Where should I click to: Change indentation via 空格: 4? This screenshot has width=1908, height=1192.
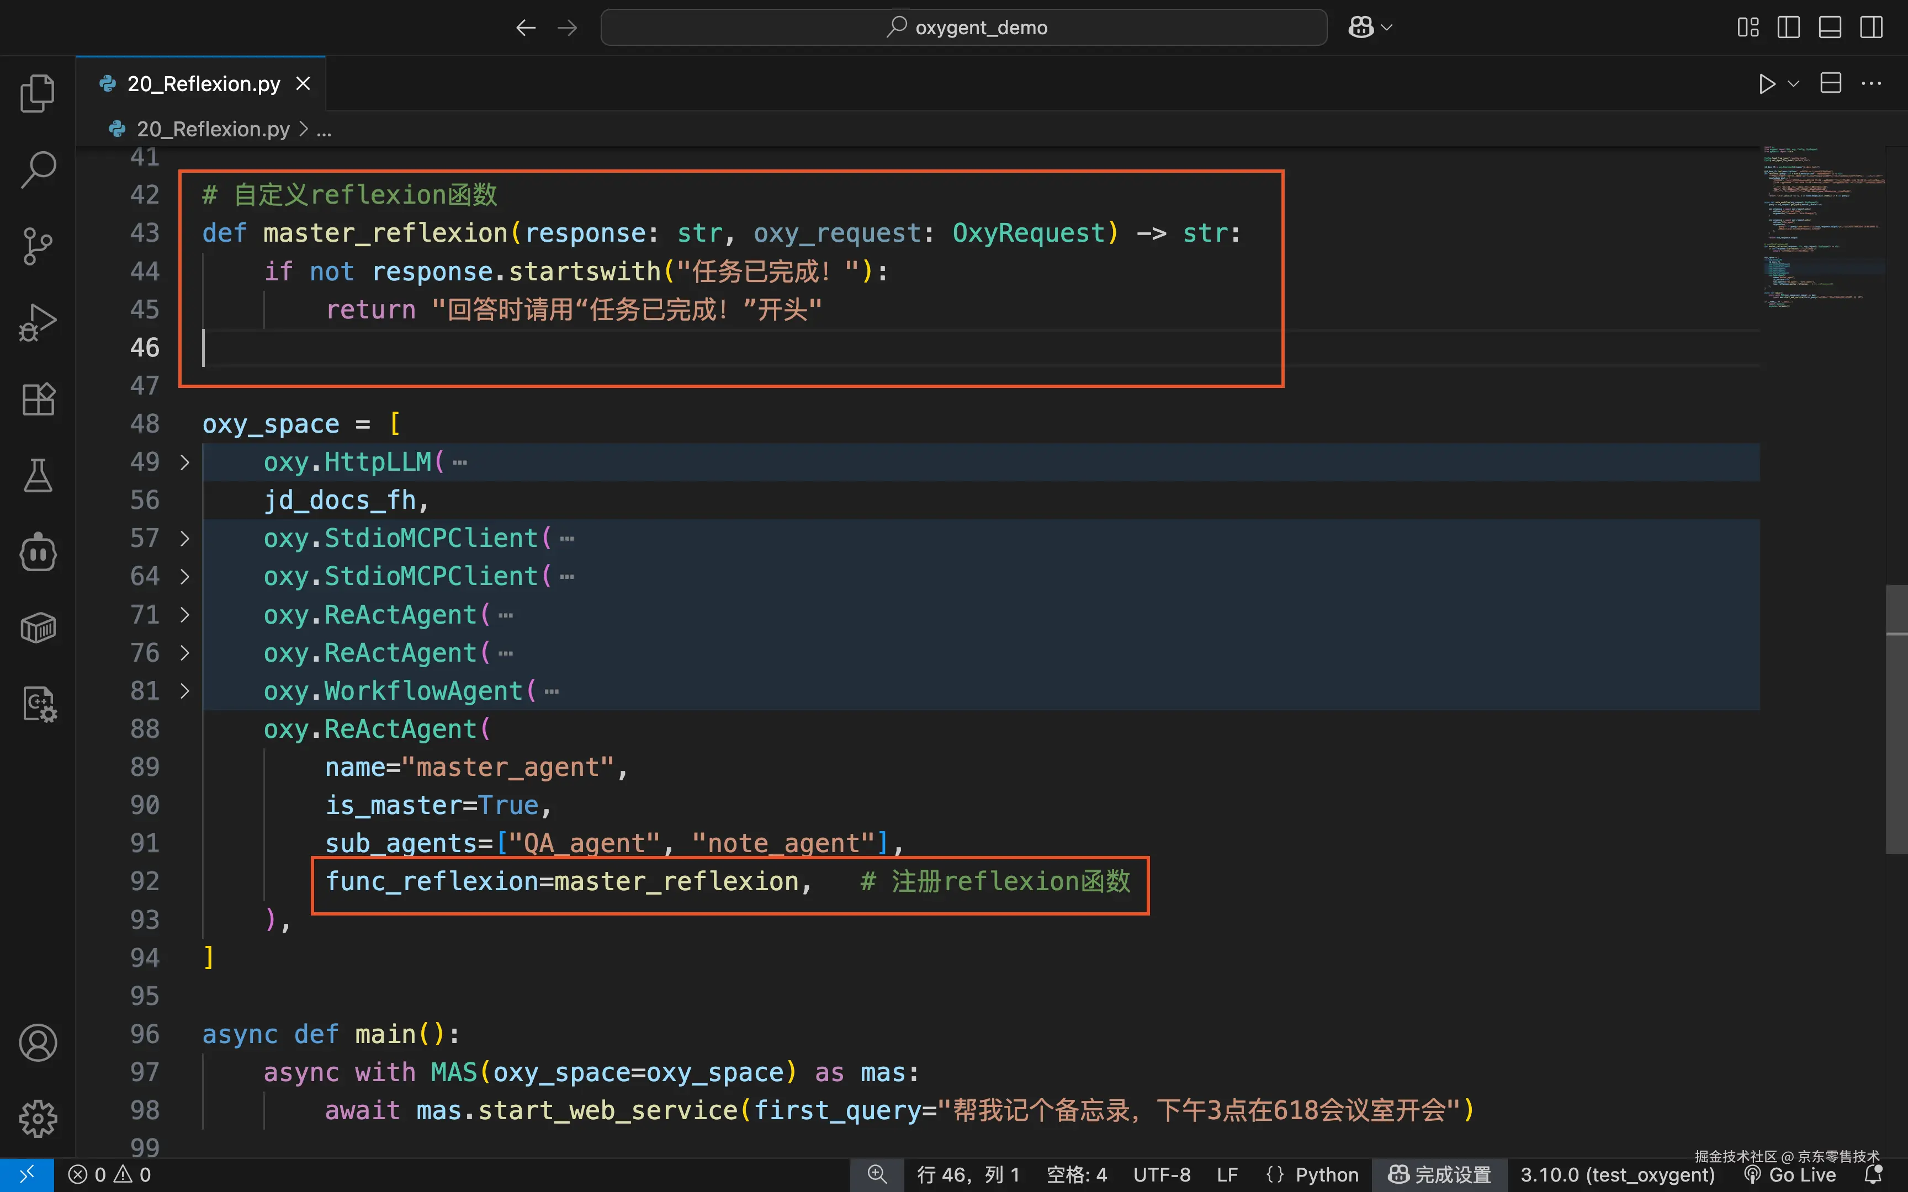(1076, 1175)
